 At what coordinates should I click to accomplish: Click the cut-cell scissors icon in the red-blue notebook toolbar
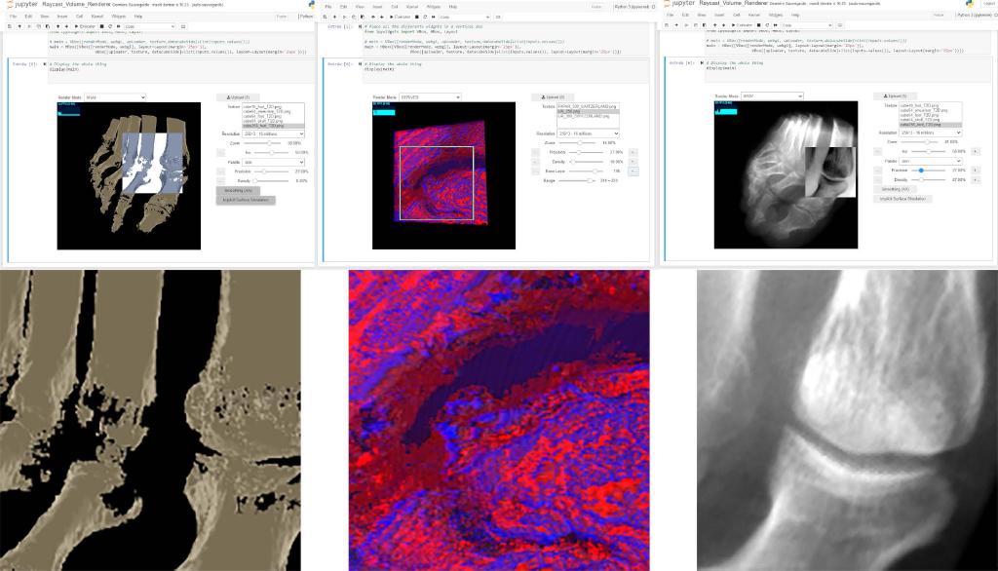click(344, 17)
